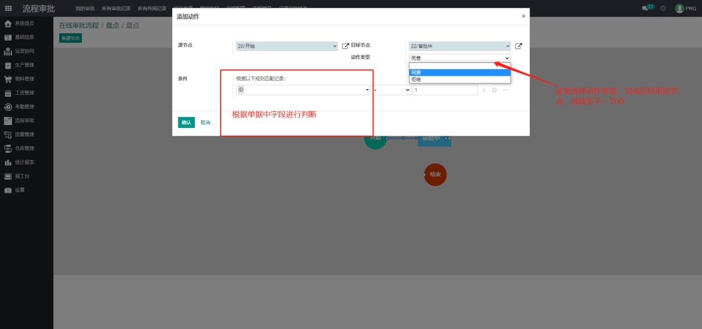Open external link icon beside 目标节点 field

point(519,47)
